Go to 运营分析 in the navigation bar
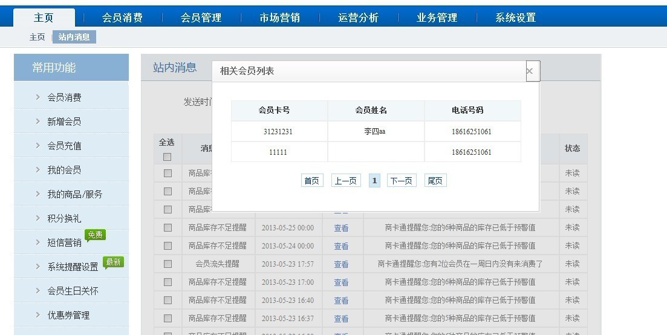 coord(358,18)
